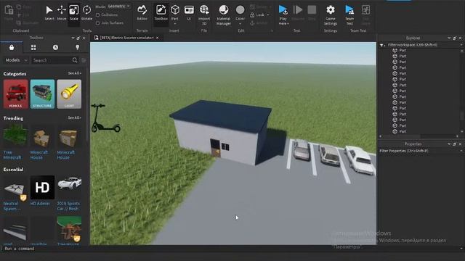Toggle the Collisions checkbox
465x261 pixels.
pos(97,14)
